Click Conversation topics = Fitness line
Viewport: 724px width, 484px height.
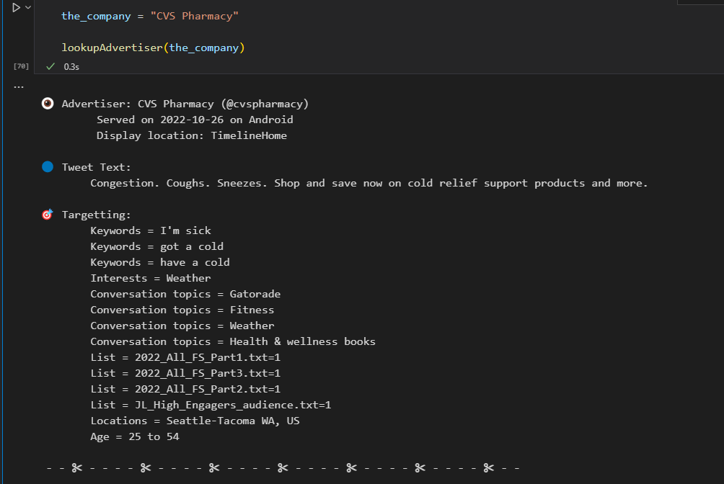[182, 310]
